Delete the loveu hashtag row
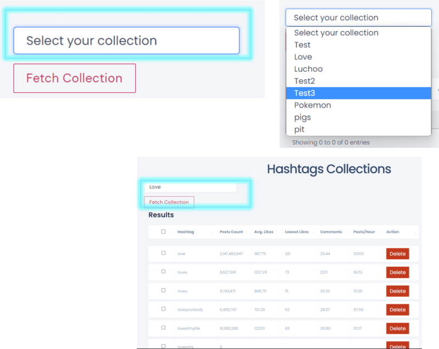 click(398, 291)
